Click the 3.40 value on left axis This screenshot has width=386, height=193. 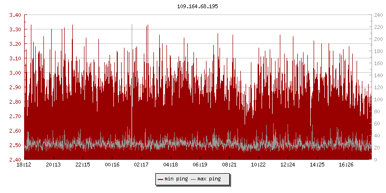15,15
